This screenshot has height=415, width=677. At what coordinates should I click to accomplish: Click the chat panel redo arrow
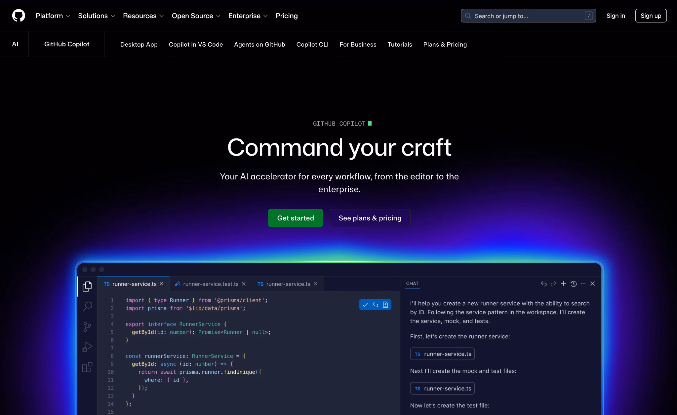pyautogui.click(x=553, y=283)
